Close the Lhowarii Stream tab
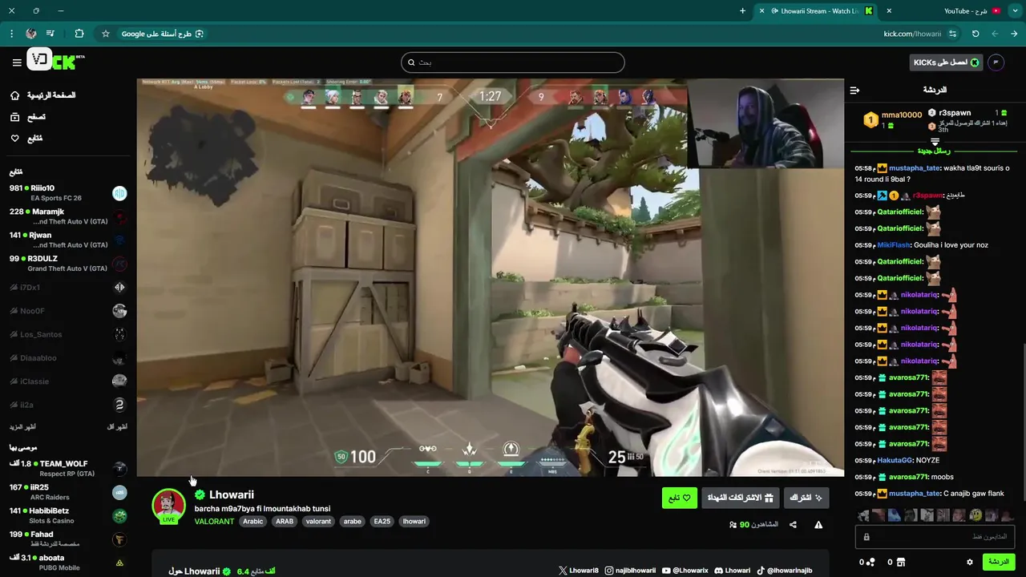The width and height of the screenshot is (1026, 577). tap(761, 11)
